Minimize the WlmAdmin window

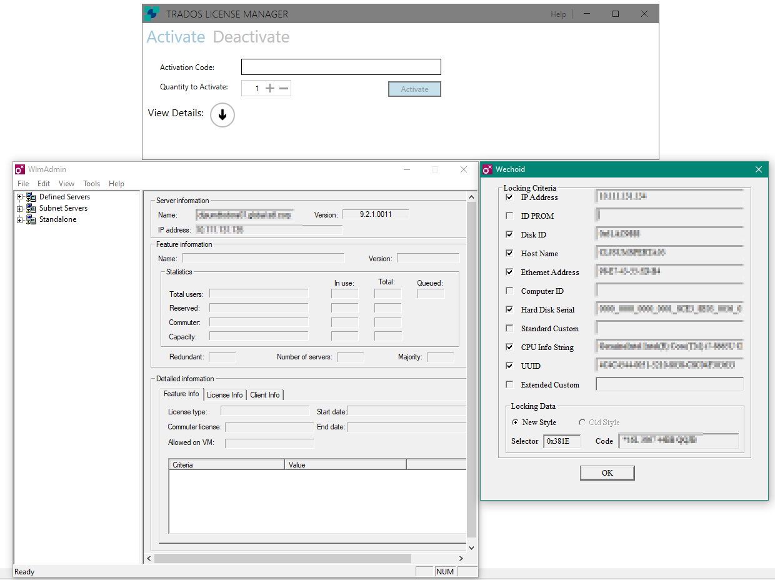click(407, 169)
